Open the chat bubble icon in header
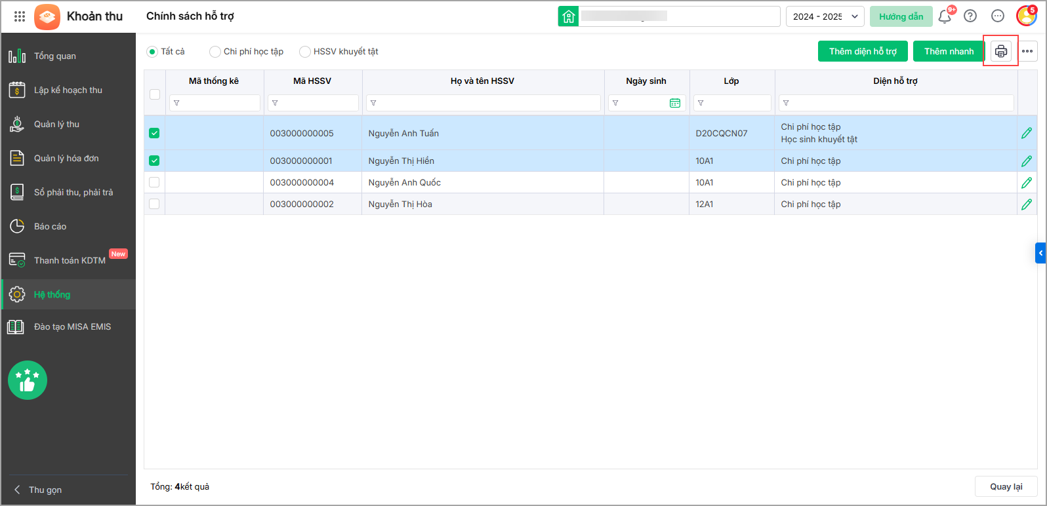1047x506 pixels. click(x=997, y=16)
